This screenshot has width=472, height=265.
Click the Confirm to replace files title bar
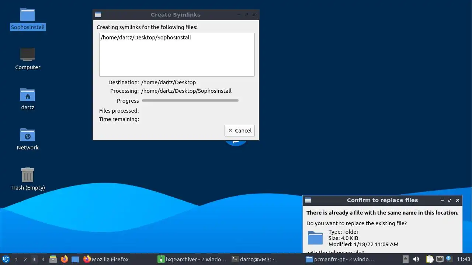tap(382, 200)
